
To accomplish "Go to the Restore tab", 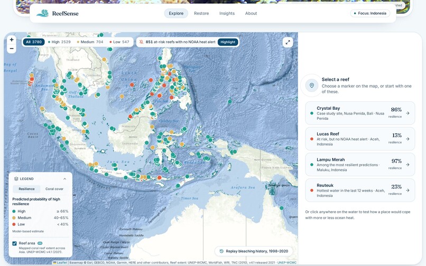I will coord(201,13).
